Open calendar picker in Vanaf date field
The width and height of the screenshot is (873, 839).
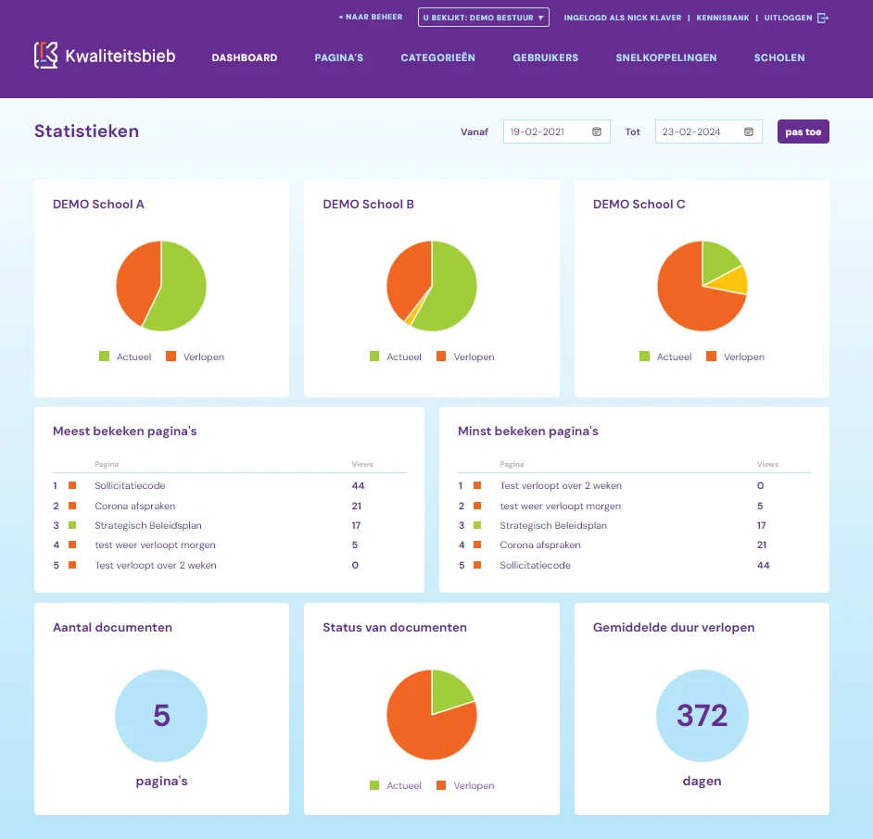point(596,131)
